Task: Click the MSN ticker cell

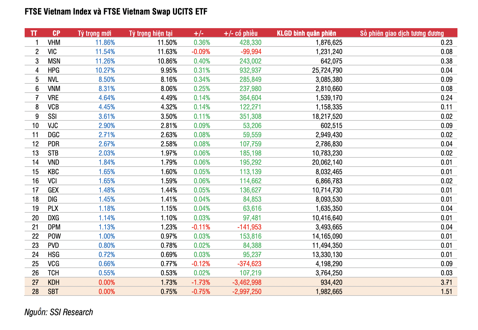Action: pyautogui.click(x=54, y=61)
